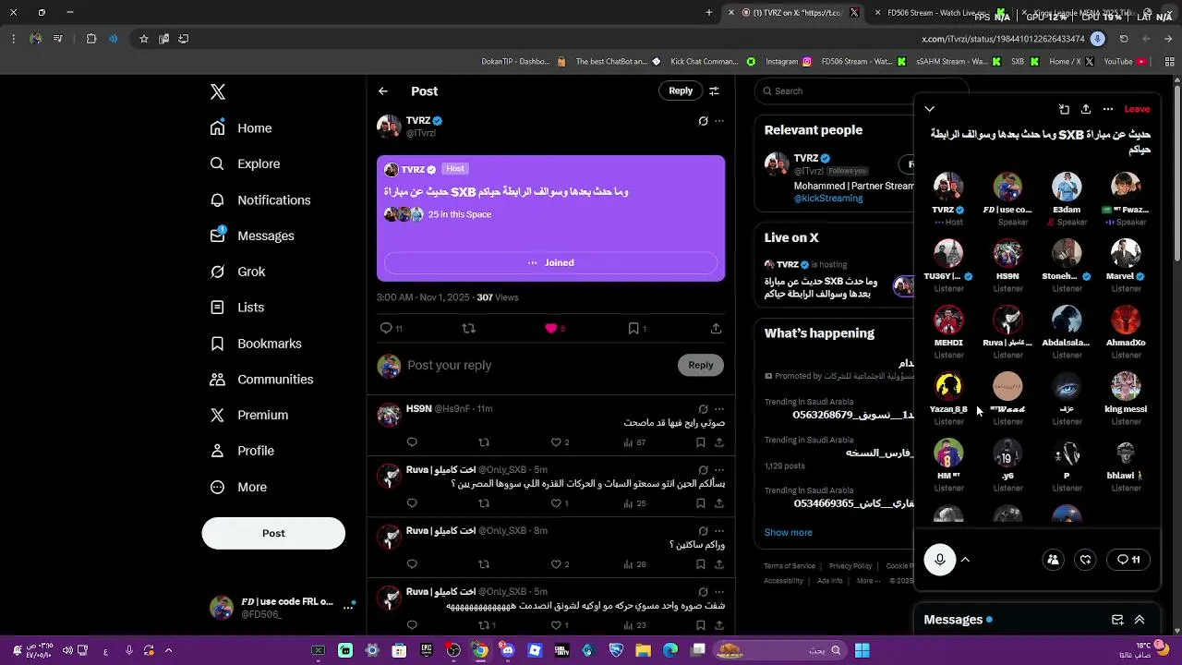This screenshot has width=1182, height=665.
Task: Go to Home in X sidebar
Action: click(241, 128)
